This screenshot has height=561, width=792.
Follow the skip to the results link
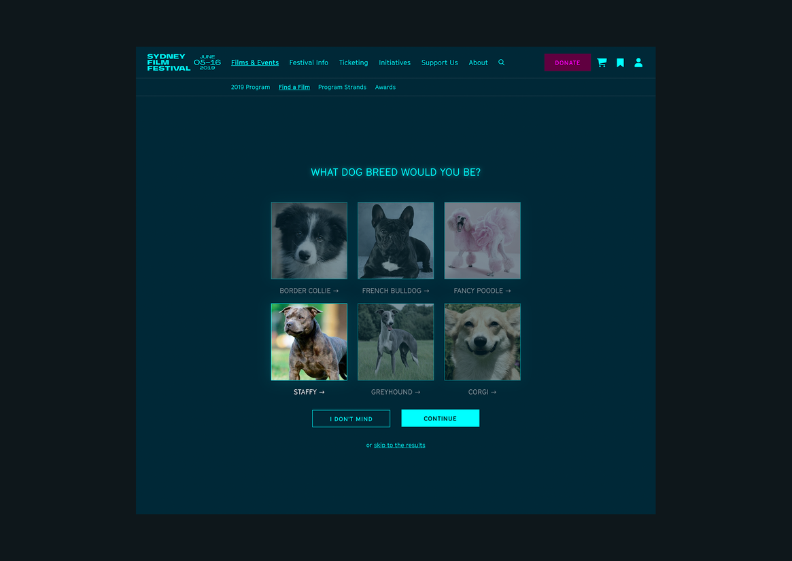tap(400, 446)
